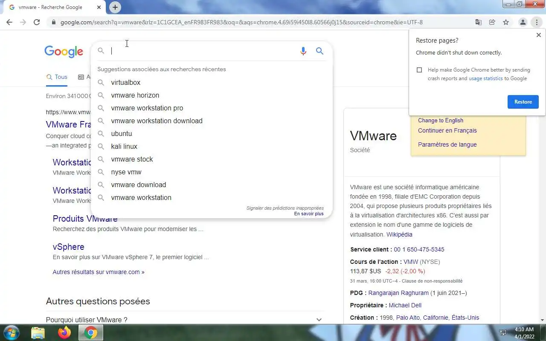Open 'Rangarajan Raghuram' link
The width and height of the screenshot is (546, 341).
(x=398, y=293)
